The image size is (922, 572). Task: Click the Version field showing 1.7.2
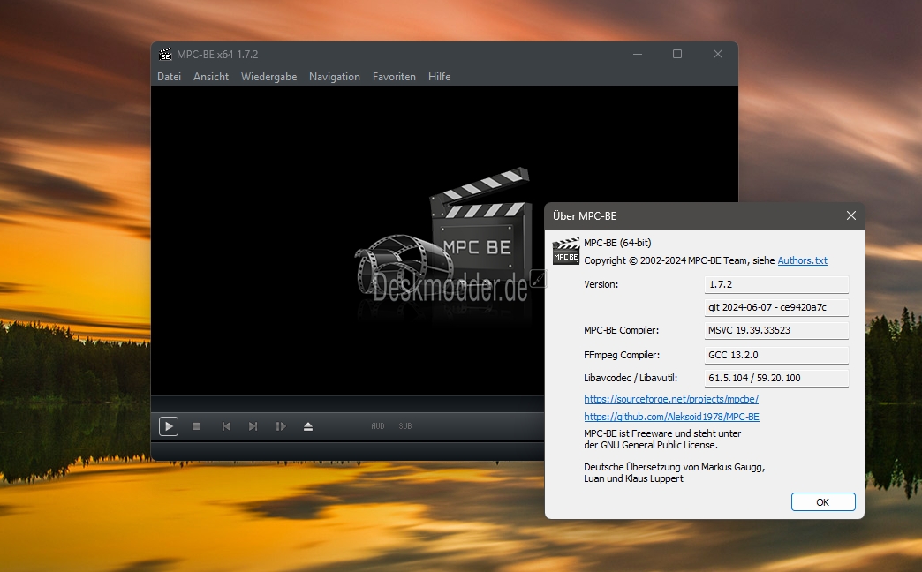(x=776, y=284)
